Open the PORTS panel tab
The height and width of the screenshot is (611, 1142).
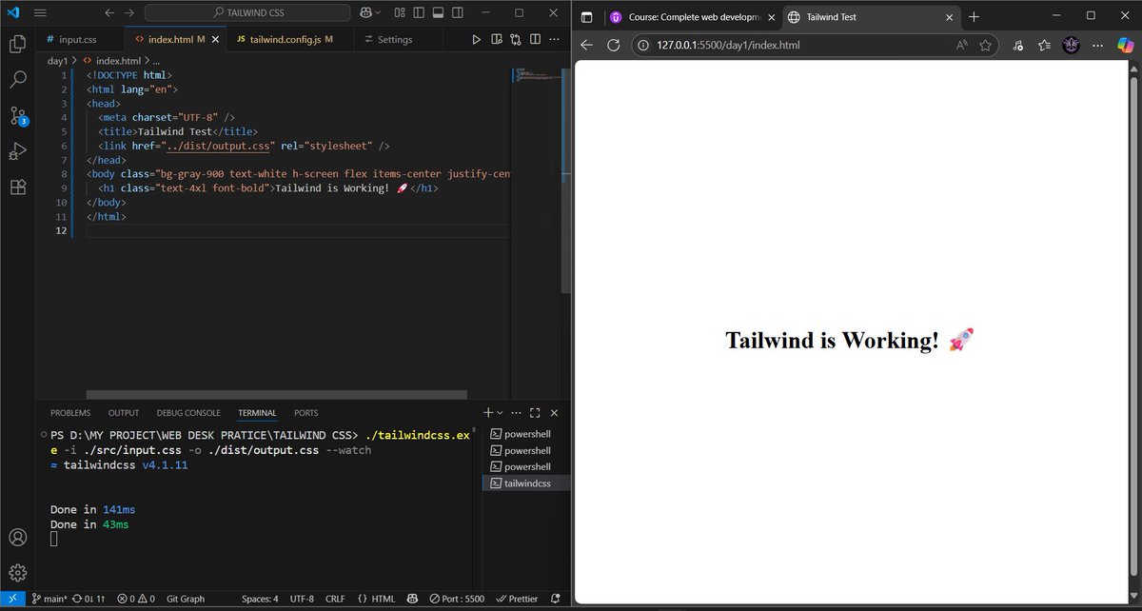pyautogui.click(x=306, y=413)
